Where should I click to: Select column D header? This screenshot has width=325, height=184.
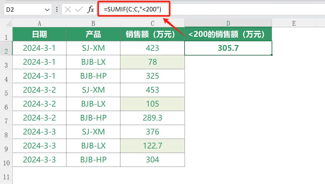pyautogui.click(x=228, y=23)
